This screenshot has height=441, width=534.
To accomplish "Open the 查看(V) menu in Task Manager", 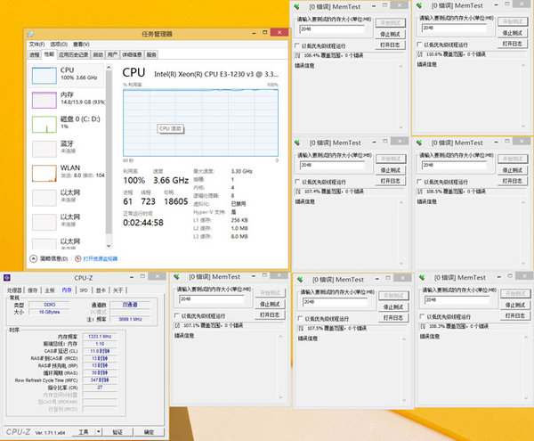I will (x=81, y=45).
